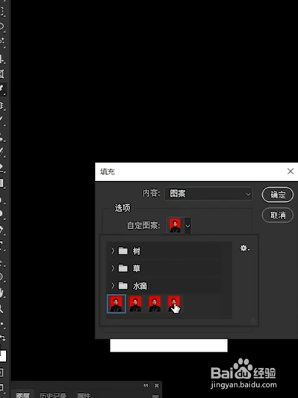Open the 内容 dropdown showing 图案
The image size is (298, 398).
pyautogui.click(x=208, y=194)
